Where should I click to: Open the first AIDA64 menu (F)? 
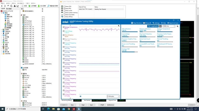tap(3, 3)
